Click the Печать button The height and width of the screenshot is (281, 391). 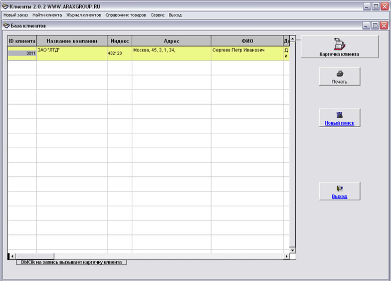340,77
